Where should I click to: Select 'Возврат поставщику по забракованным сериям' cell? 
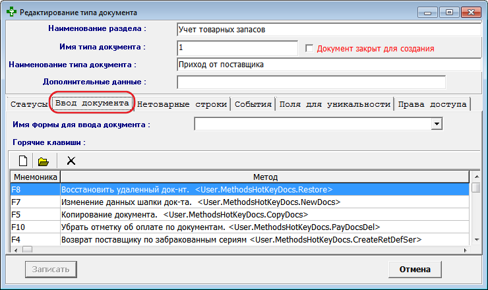[x=264, y=240]
